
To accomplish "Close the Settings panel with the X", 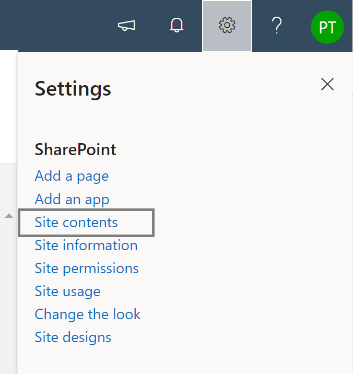I will 327,84.
